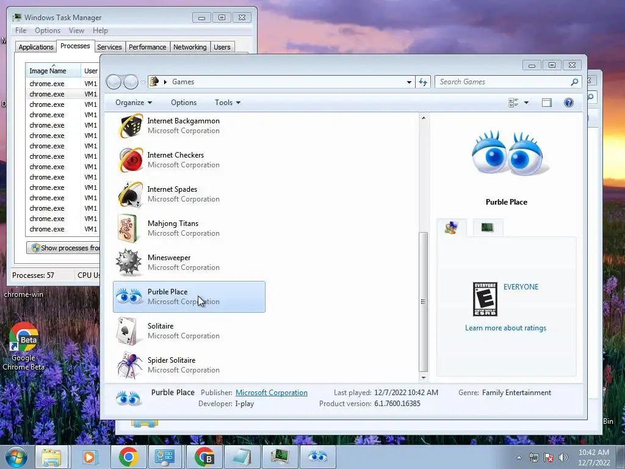Open View menu in Task Manager
The image size is (625, 469).
tap(76, 31)
